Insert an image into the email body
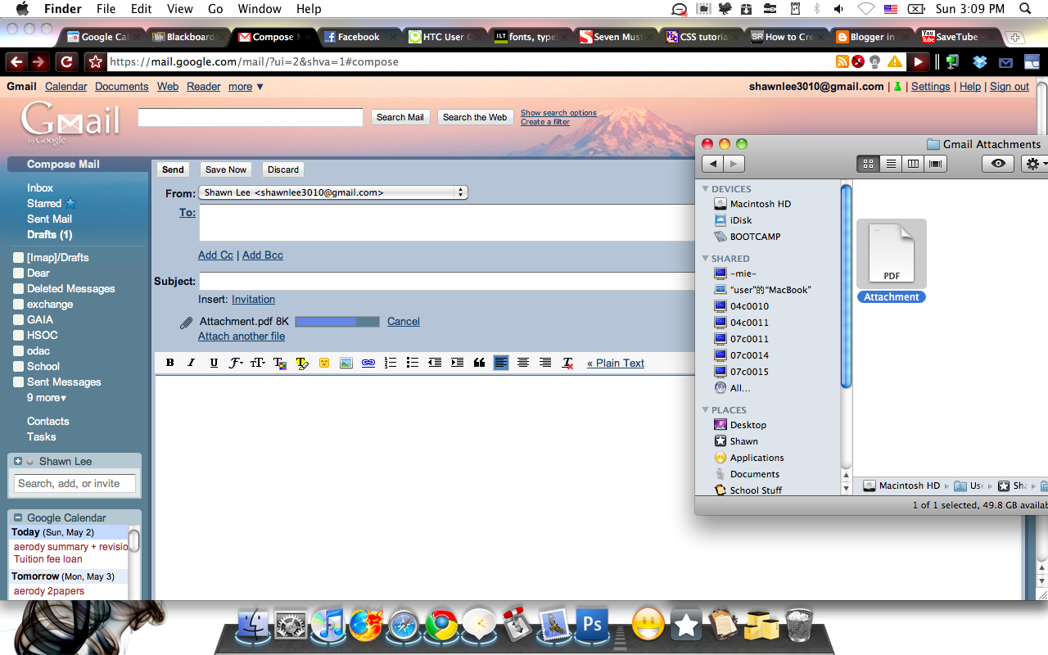 (346, 362)
